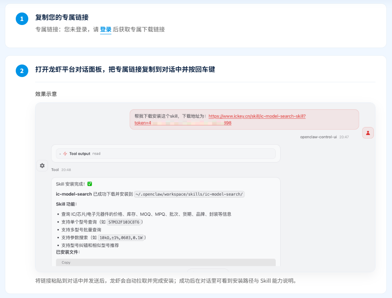Click the ~/.openclaw/workspace/skills install path chip

pos(189,194)
